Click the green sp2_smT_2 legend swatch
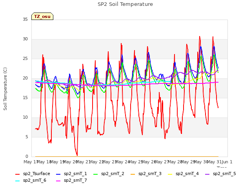251x188 pixels. [x=96, y=174]
